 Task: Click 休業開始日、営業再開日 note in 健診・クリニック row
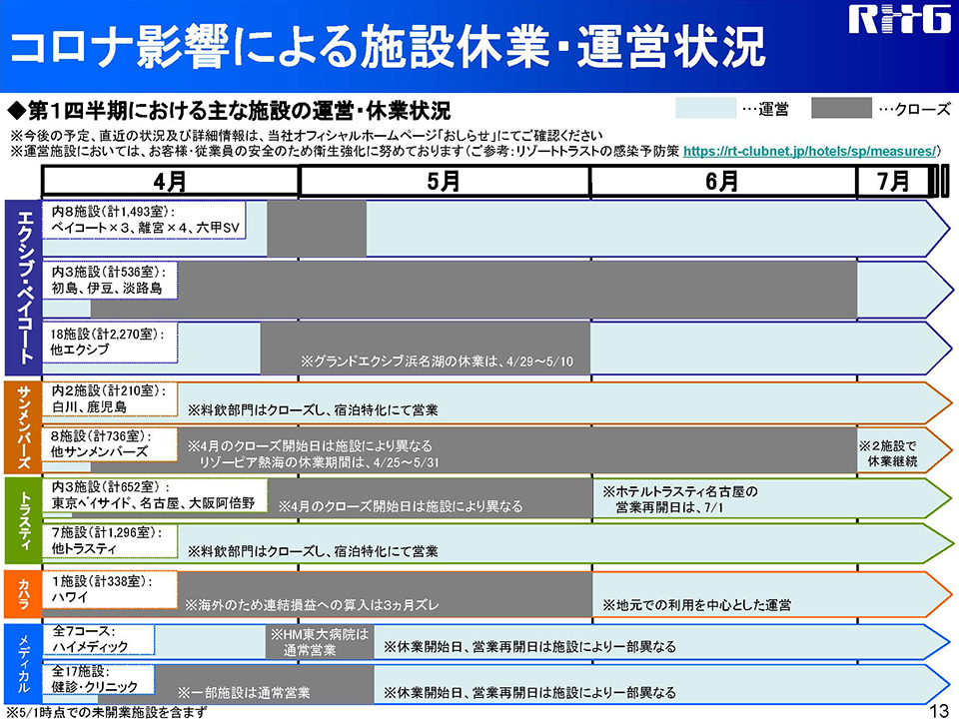pos(529,692)
